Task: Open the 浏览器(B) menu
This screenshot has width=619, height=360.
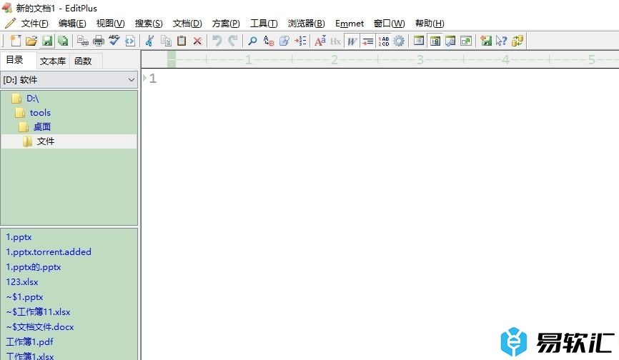Action: point(307,24)
